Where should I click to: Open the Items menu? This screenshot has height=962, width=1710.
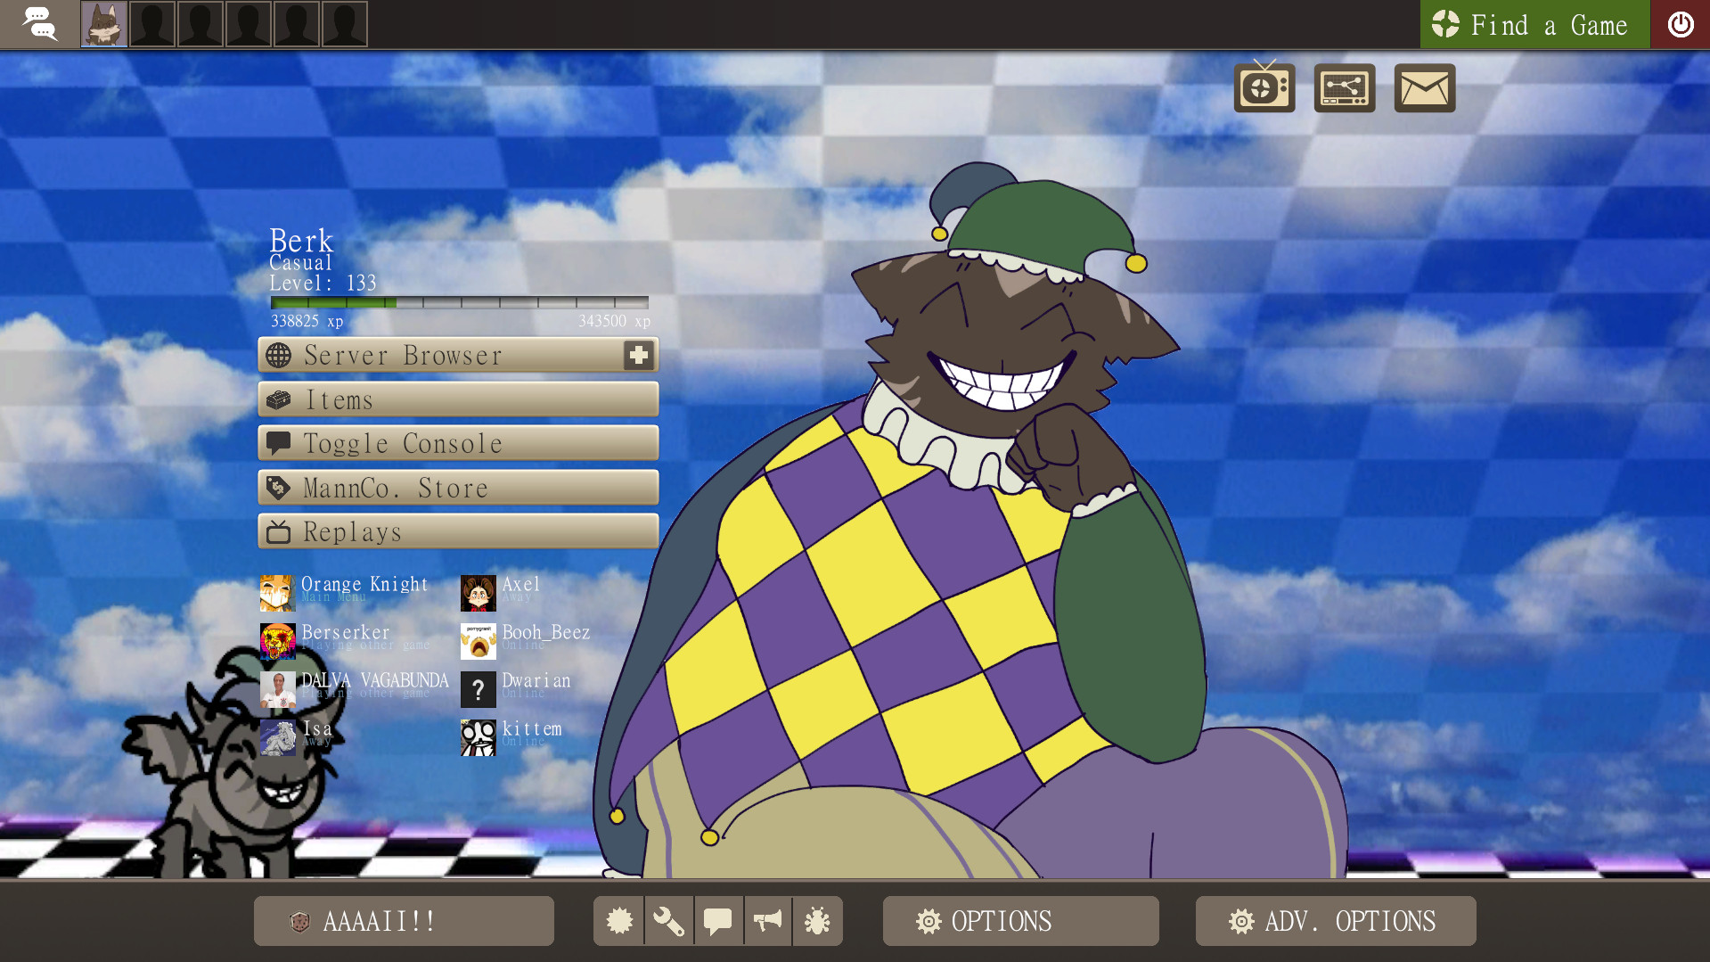pos(458,399)
